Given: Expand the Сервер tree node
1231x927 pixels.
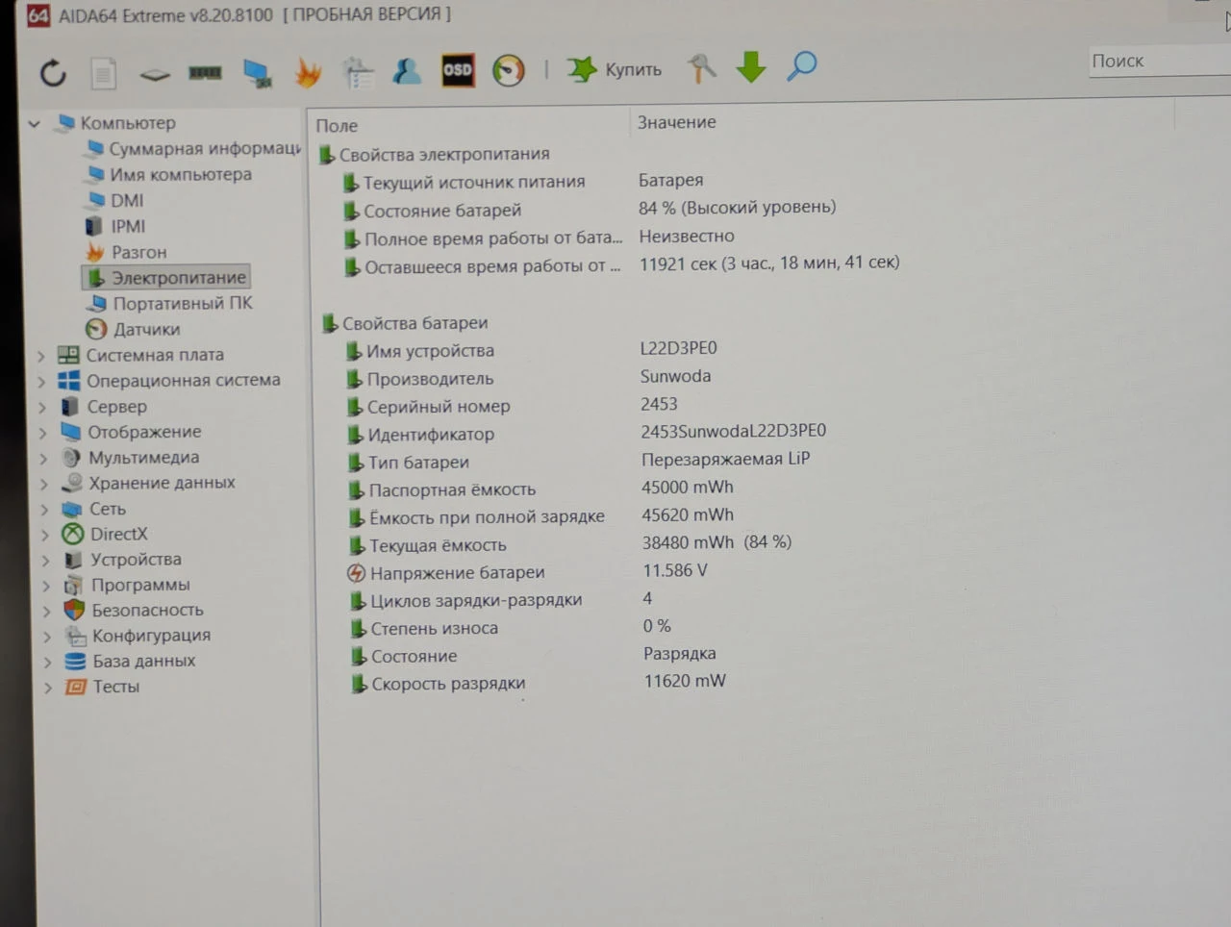Looking at the screenshot, I should [42, 408].
